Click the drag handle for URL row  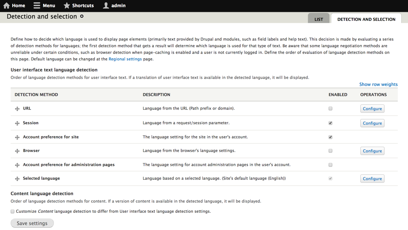[x=17, y=109]
